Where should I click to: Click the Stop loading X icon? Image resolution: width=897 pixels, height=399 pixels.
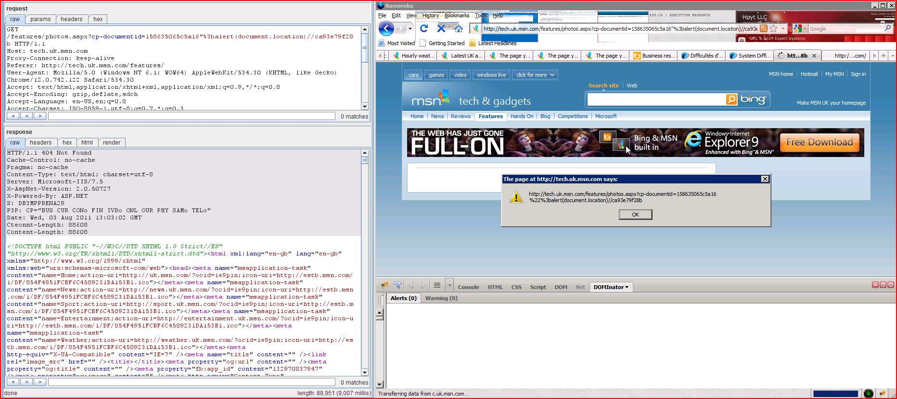(441, 28)
